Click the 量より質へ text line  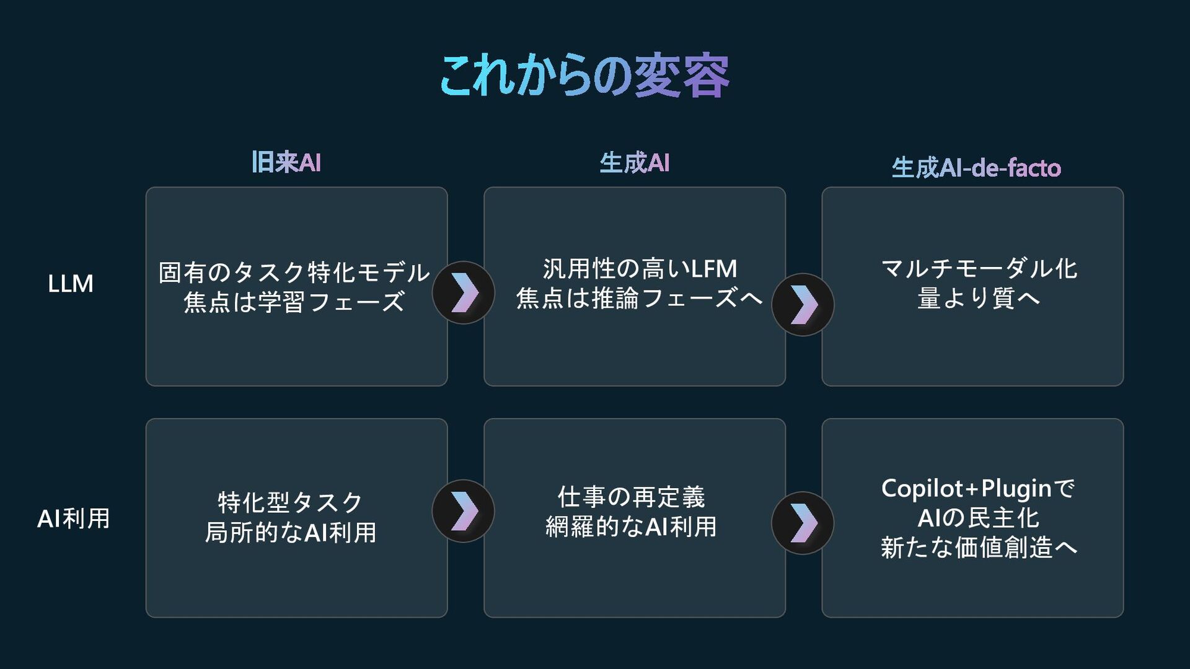(978, 298)
